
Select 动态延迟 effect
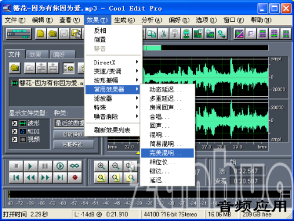point(168,90)
